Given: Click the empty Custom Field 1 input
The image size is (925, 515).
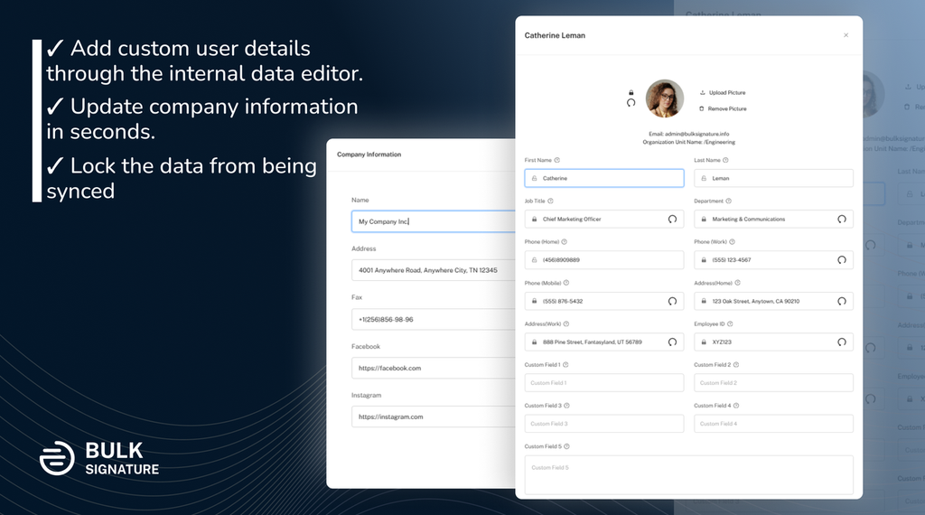Looking at the screenshot, I should tap(604, 383).
